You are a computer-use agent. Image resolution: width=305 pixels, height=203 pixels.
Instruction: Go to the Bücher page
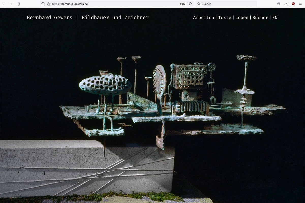tap(260, 18)
